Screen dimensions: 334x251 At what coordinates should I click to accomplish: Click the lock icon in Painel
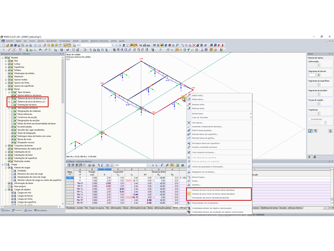(x=330, y=131)
